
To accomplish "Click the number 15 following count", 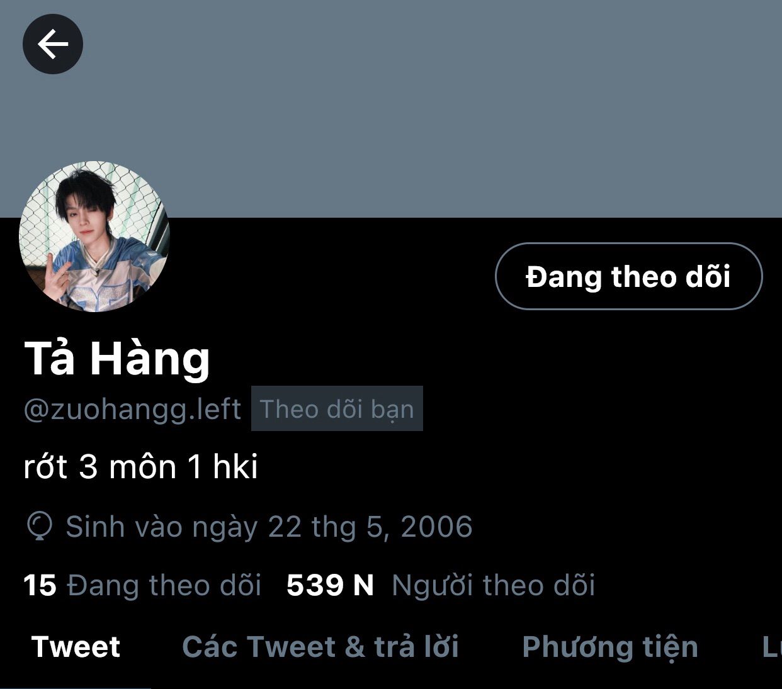I will click(40, 585).
